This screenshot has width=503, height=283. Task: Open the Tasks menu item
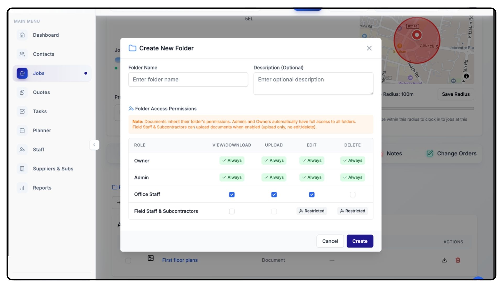[x=40, y=111]
